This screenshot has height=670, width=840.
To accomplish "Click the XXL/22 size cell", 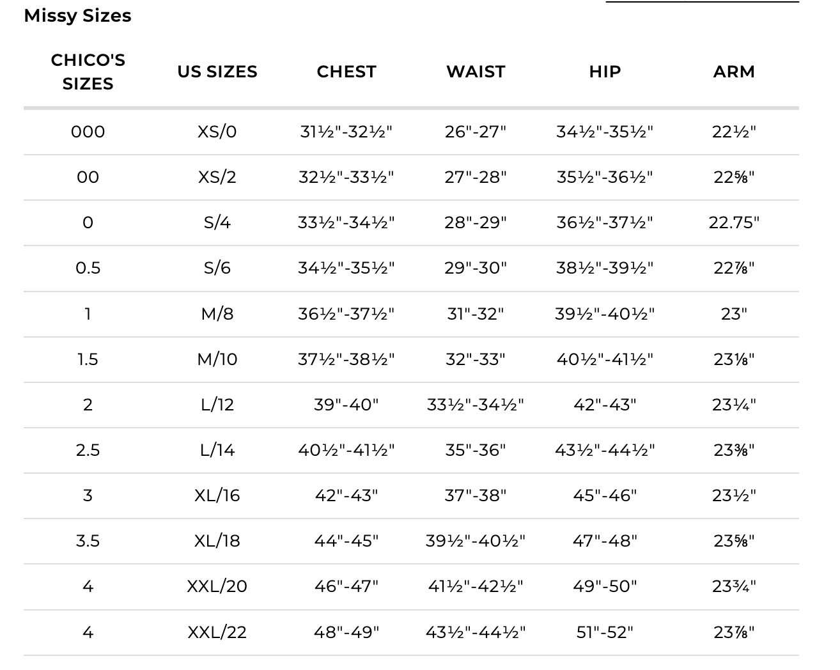I will click(x=217, y=632).
